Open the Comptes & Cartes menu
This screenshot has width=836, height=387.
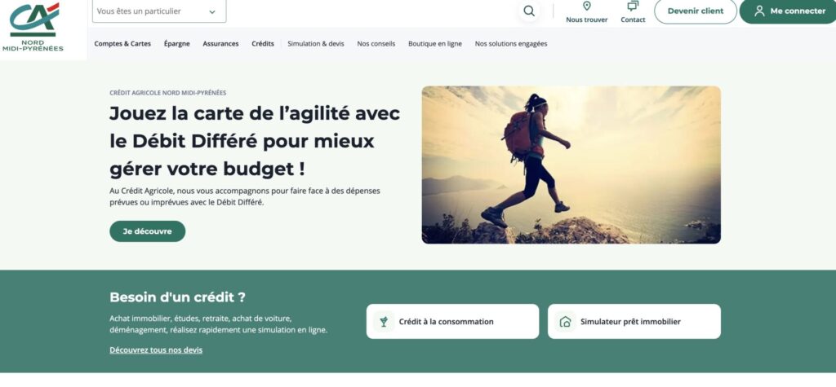122,44
